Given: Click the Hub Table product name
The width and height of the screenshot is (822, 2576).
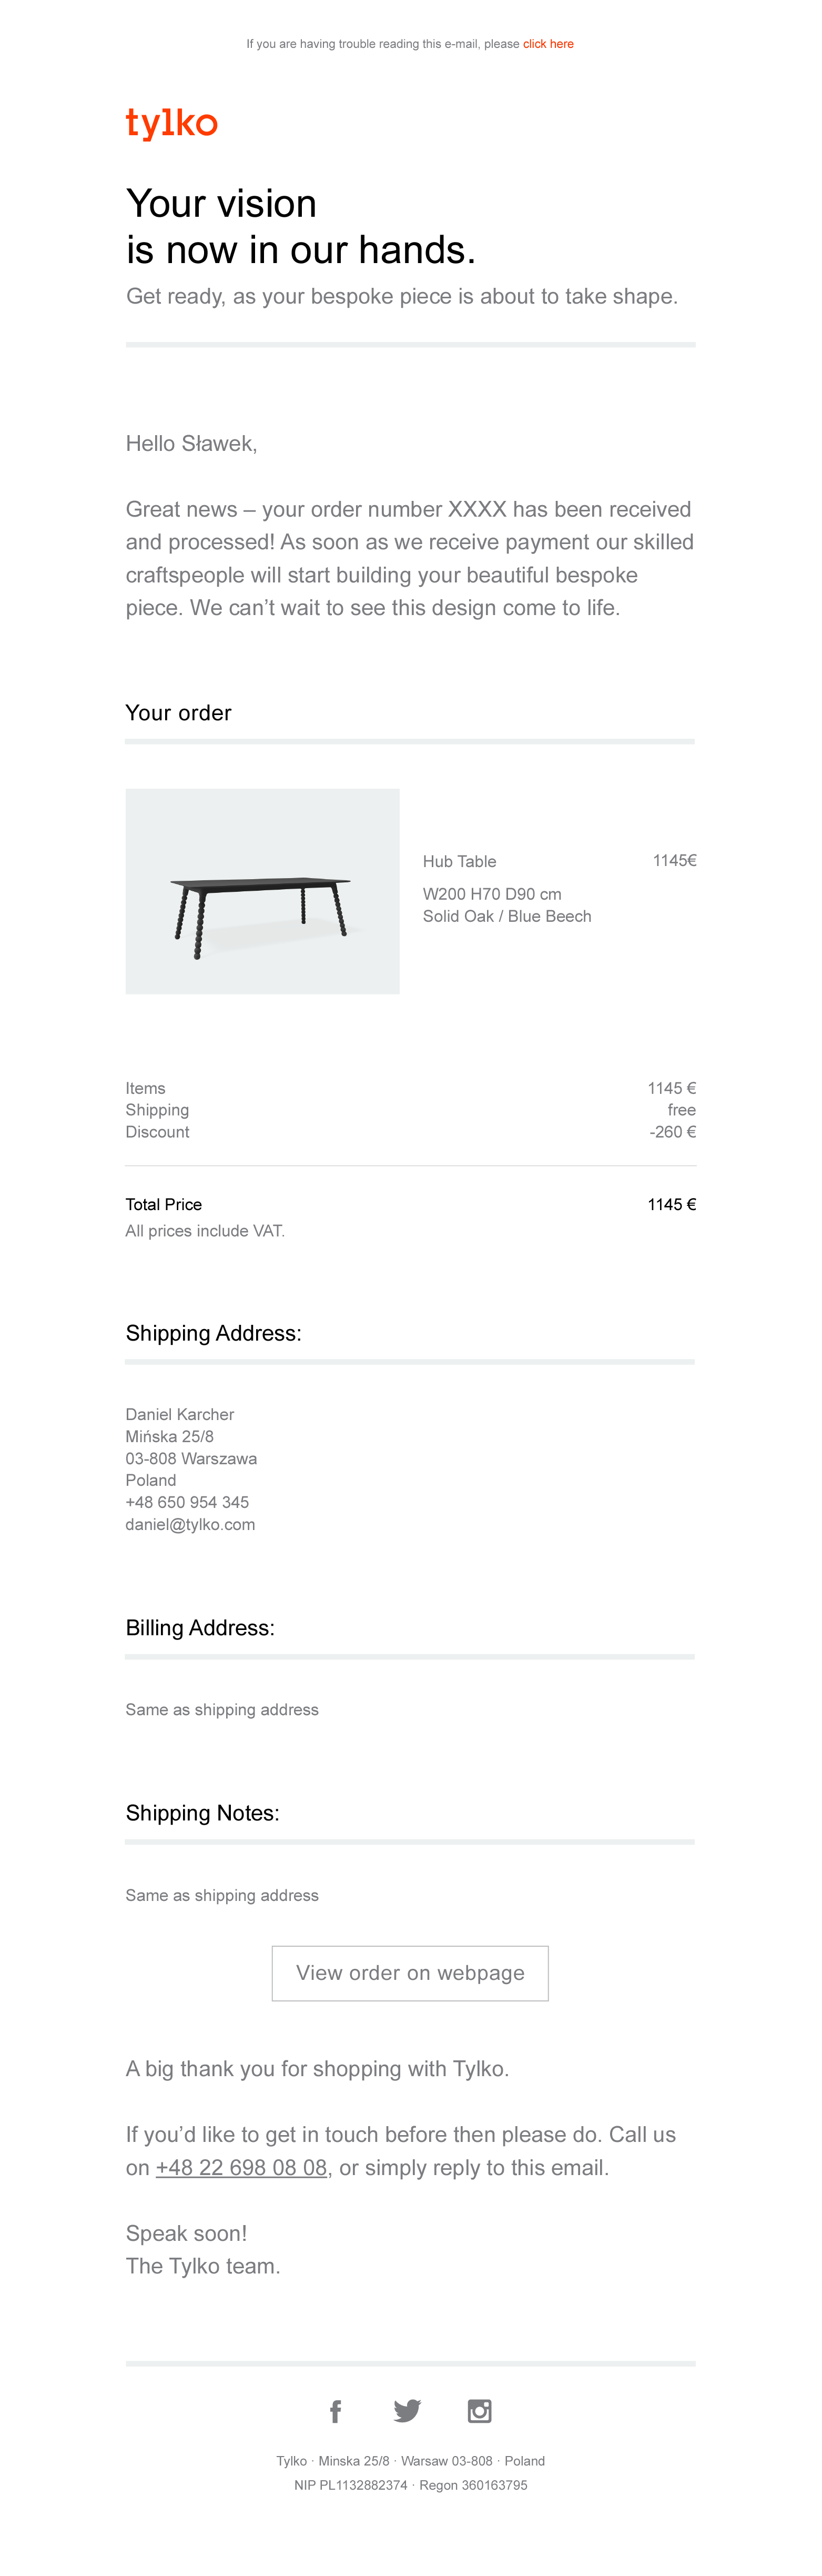Looking at the screenshot, I should click(x=459, y=861).
